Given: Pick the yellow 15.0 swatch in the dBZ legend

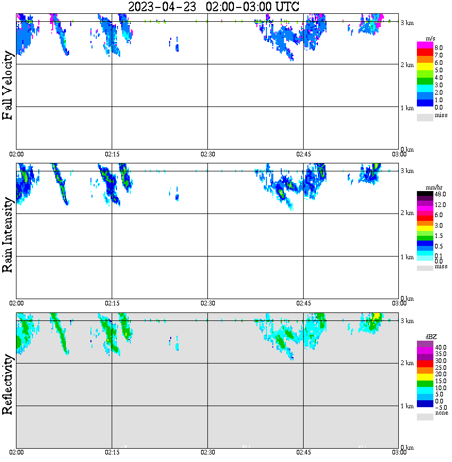Looking at the screenshot, I should click(425, 377).
